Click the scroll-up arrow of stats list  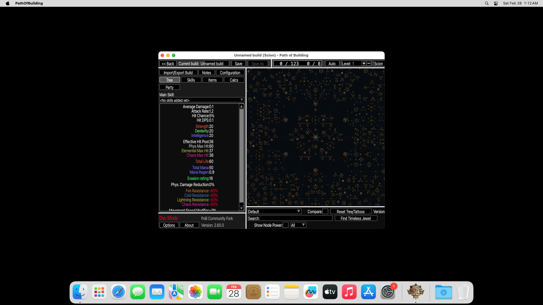pos(242,106)
